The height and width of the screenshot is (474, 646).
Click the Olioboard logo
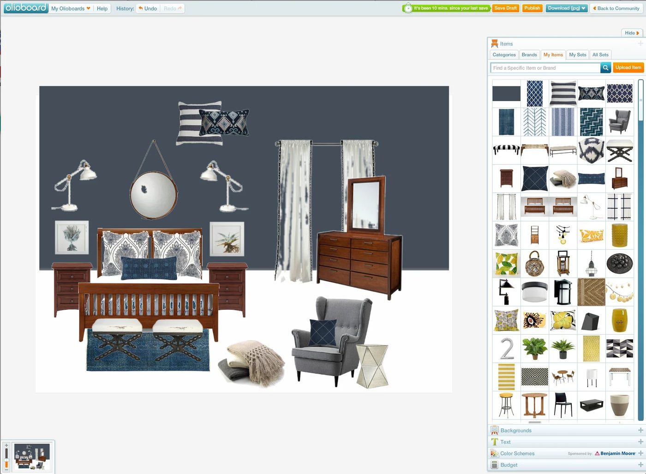[x=25, y=8]
